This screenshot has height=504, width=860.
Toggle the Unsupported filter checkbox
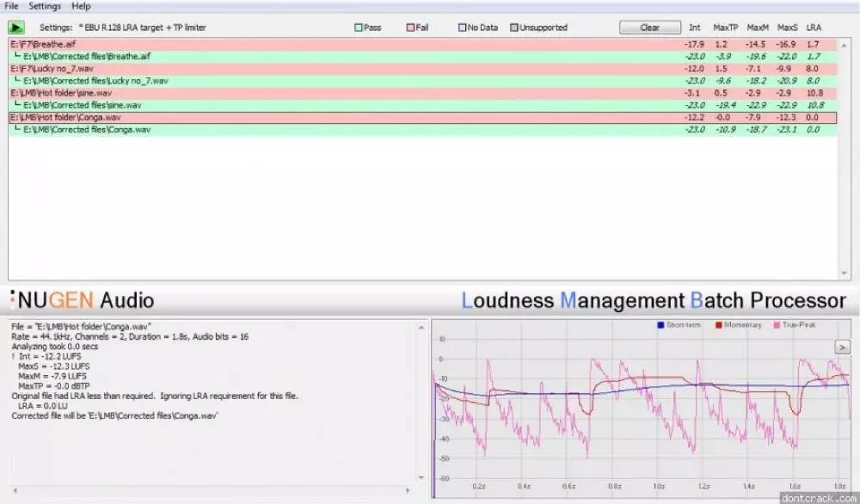514,28
